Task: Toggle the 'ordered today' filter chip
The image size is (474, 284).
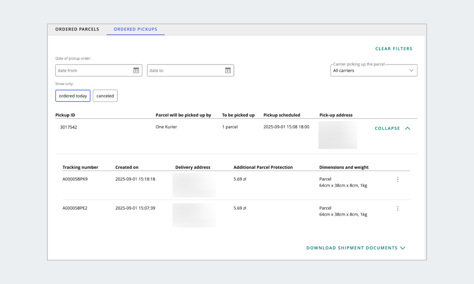Action: [x=73, y=96]
